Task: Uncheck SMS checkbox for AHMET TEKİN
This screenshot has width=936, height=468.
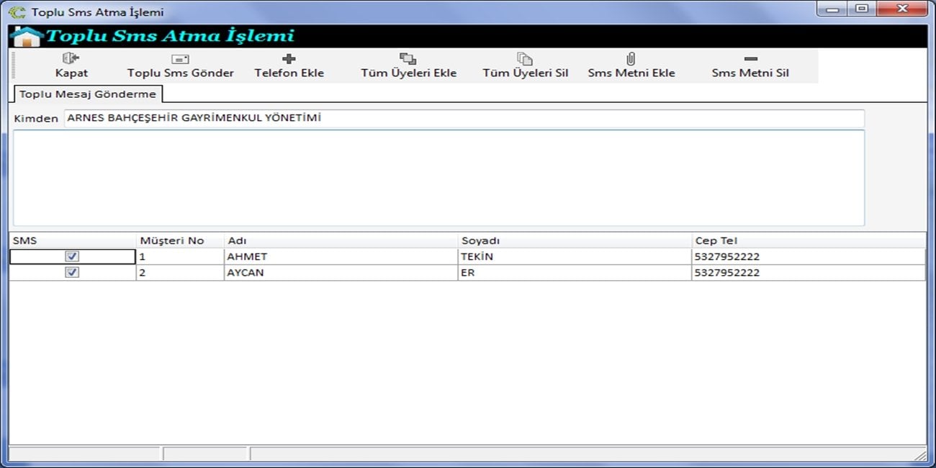Action: pyautogui.click(x=72, y=256)
